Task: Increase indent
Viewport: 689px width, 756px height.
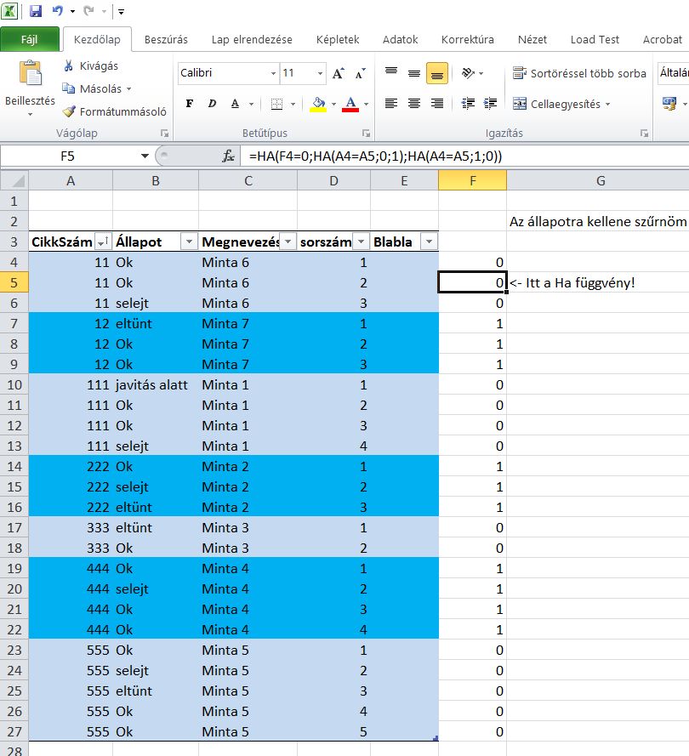Action: click(x=490, y=104)
